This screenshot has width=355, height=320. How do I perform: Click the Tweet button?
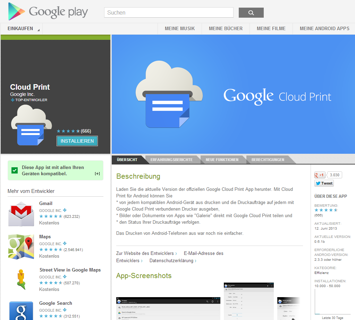pyautogui.click(x=324, y=183)
